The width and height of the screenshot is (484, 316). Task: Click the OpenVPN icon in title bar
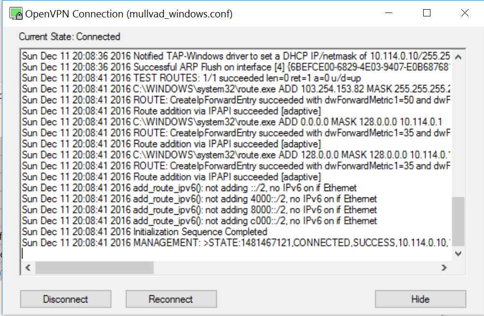pos(16,14)
